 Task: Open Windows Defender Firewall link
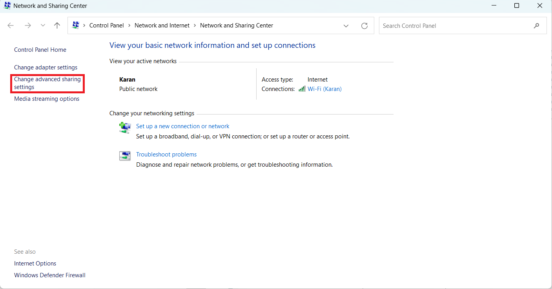[x=49, y=275]
